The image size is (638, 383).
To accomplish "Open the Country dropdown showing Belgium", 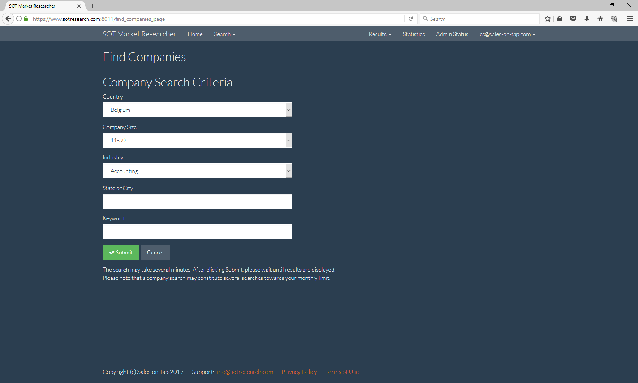I will point(197,110).
